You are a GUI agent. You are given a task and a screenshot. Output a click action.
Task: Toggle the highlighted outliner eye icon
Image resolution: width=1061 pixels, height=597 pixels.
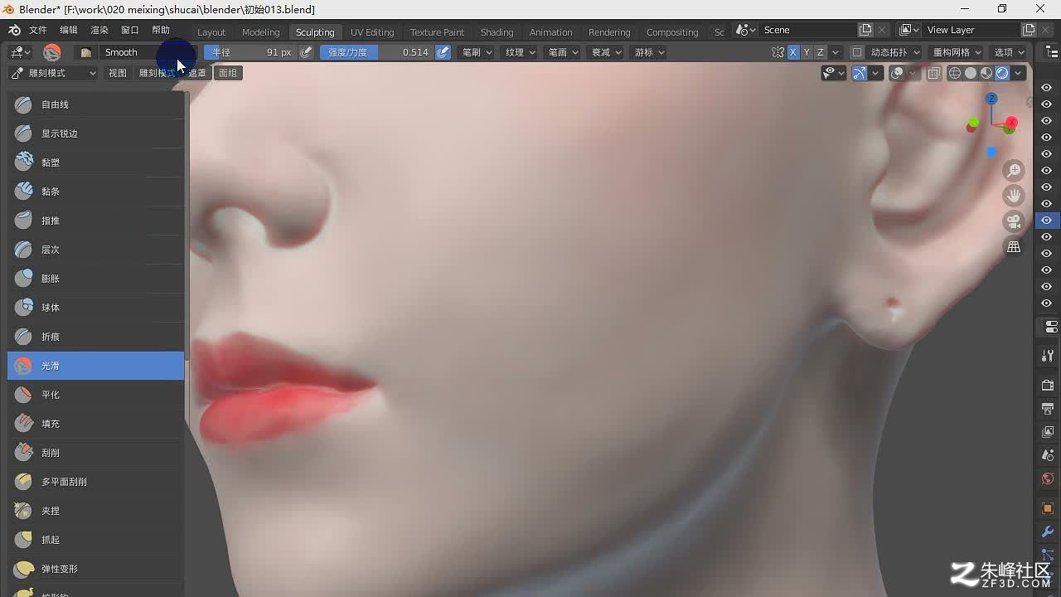click(1046, 221)
